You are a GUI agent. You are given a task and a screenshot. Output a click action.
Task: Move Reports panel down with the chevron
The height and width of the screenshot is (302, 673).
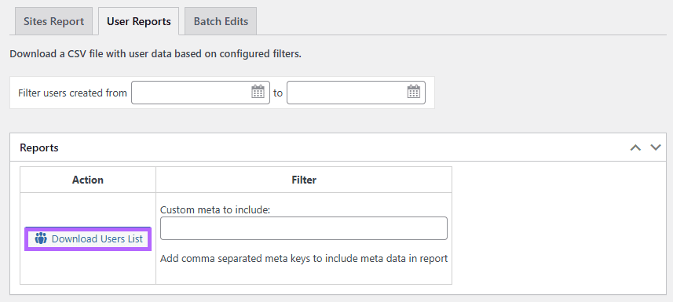pos(656,147)
